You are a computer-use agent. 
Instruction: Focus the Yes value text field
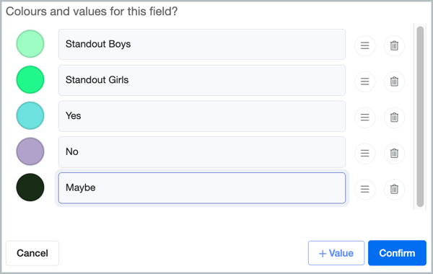coord(202,116)
